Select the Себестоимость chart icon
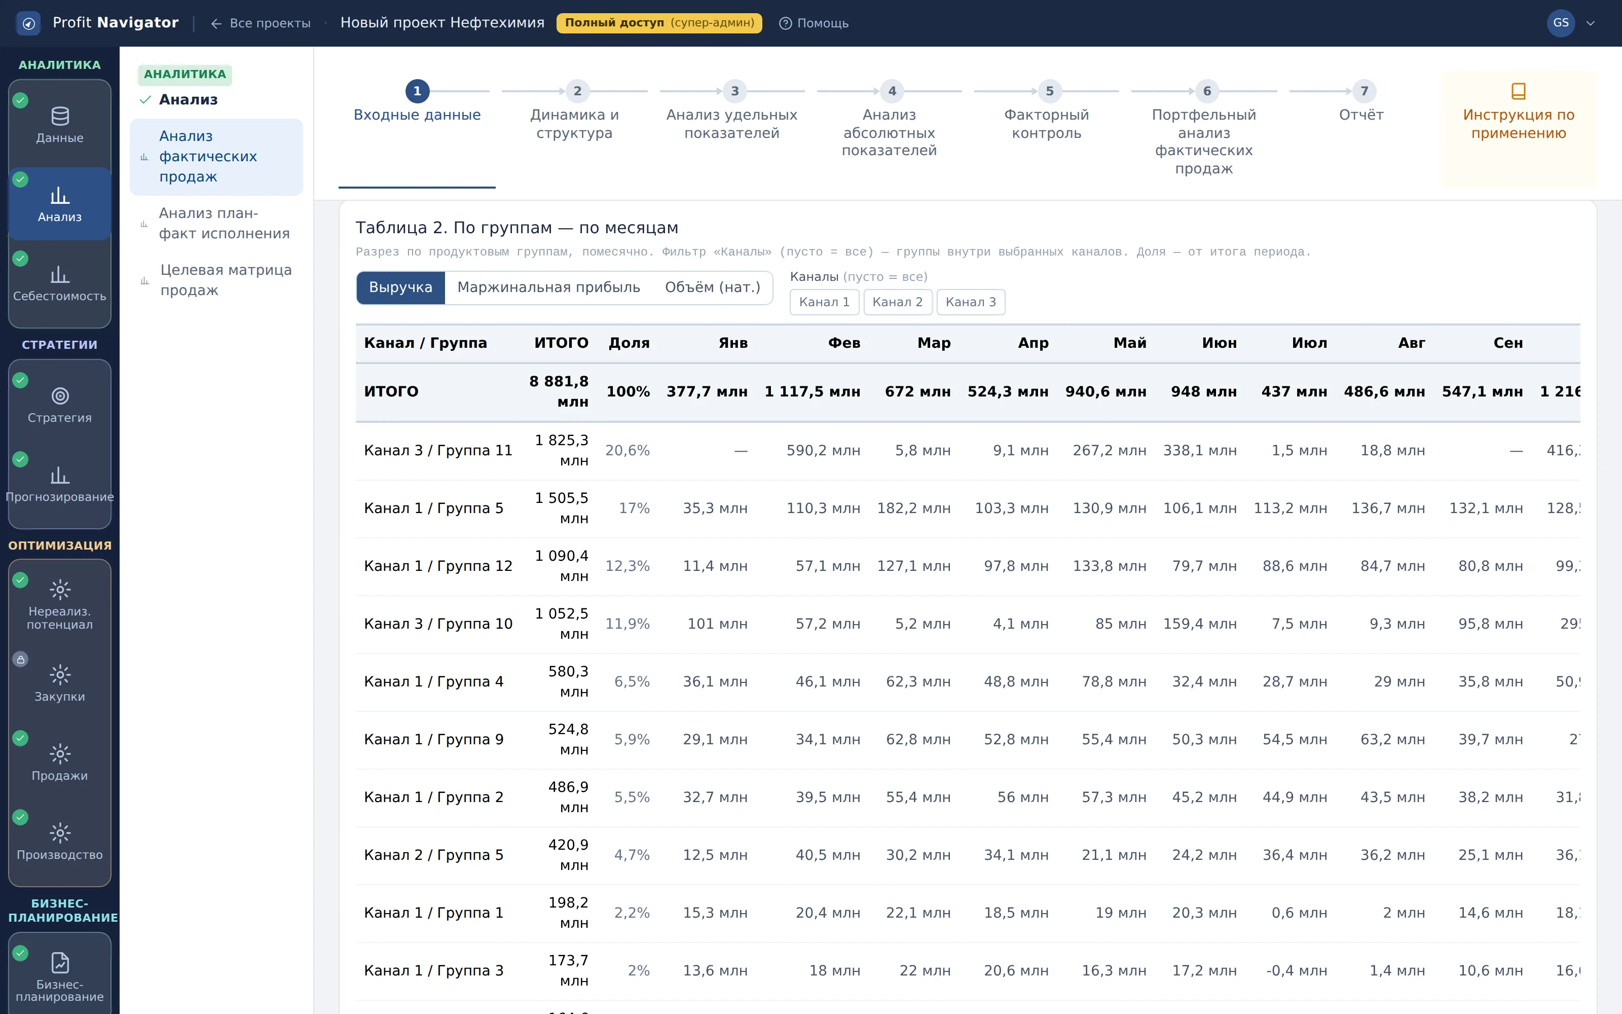This screenshot has height=1014, width=1622. pyautogui.click(x=60, y=275)
